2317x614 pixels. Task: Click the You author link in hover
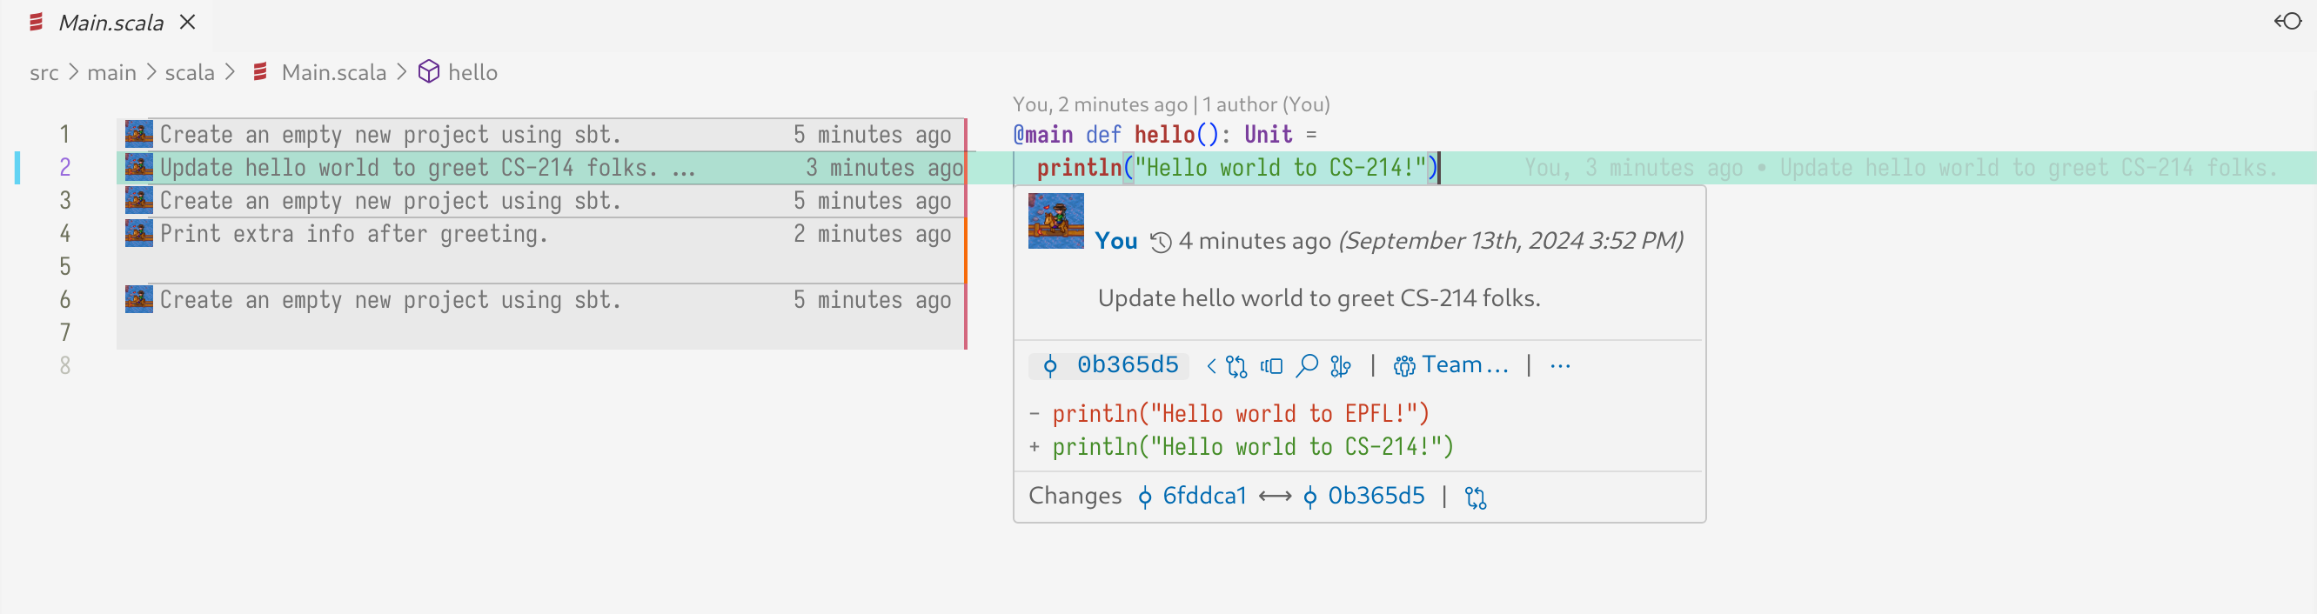pos(1115,241)
